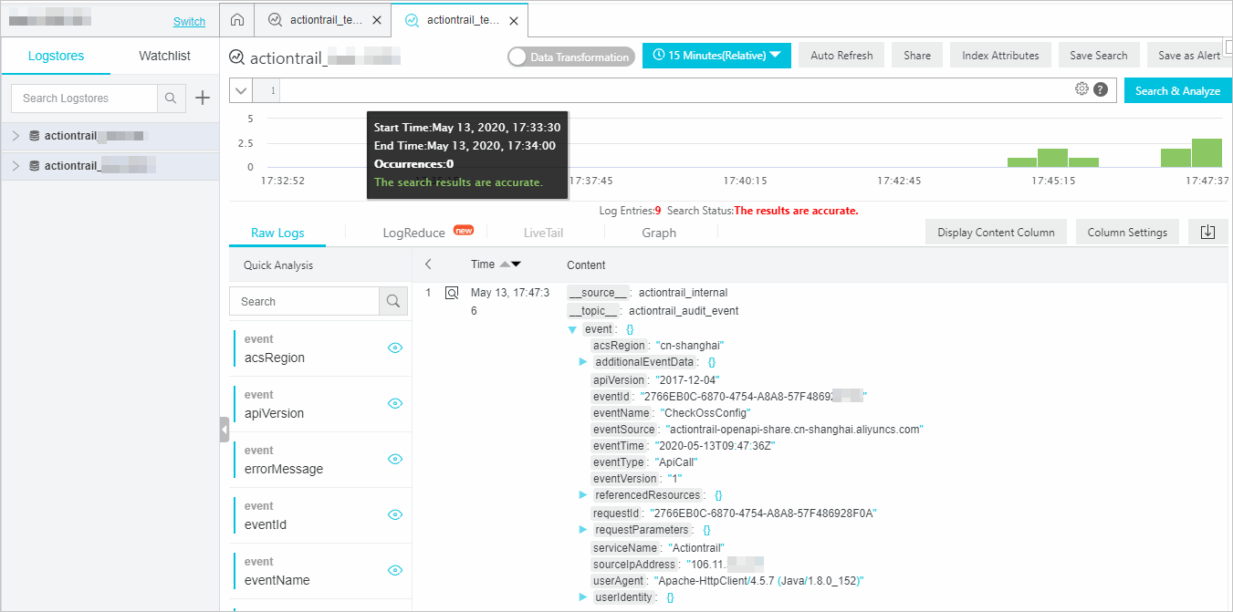Switch to the Watchlist tab
Screen dimensions: 1233x612
[164, 56]
